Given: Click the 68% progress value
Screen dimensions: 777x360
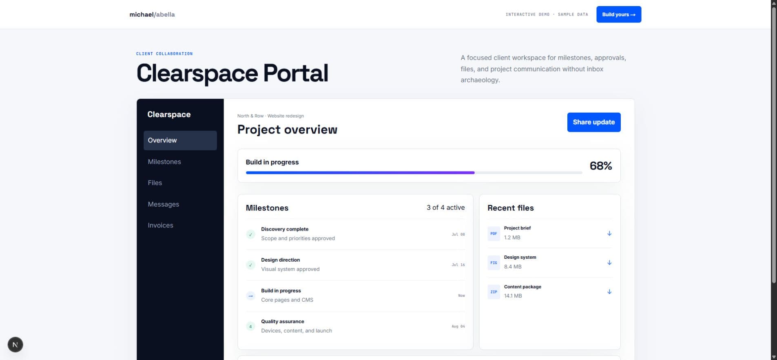Looking at the screenshot, I should pyautogui.click(x=600, y=166).
